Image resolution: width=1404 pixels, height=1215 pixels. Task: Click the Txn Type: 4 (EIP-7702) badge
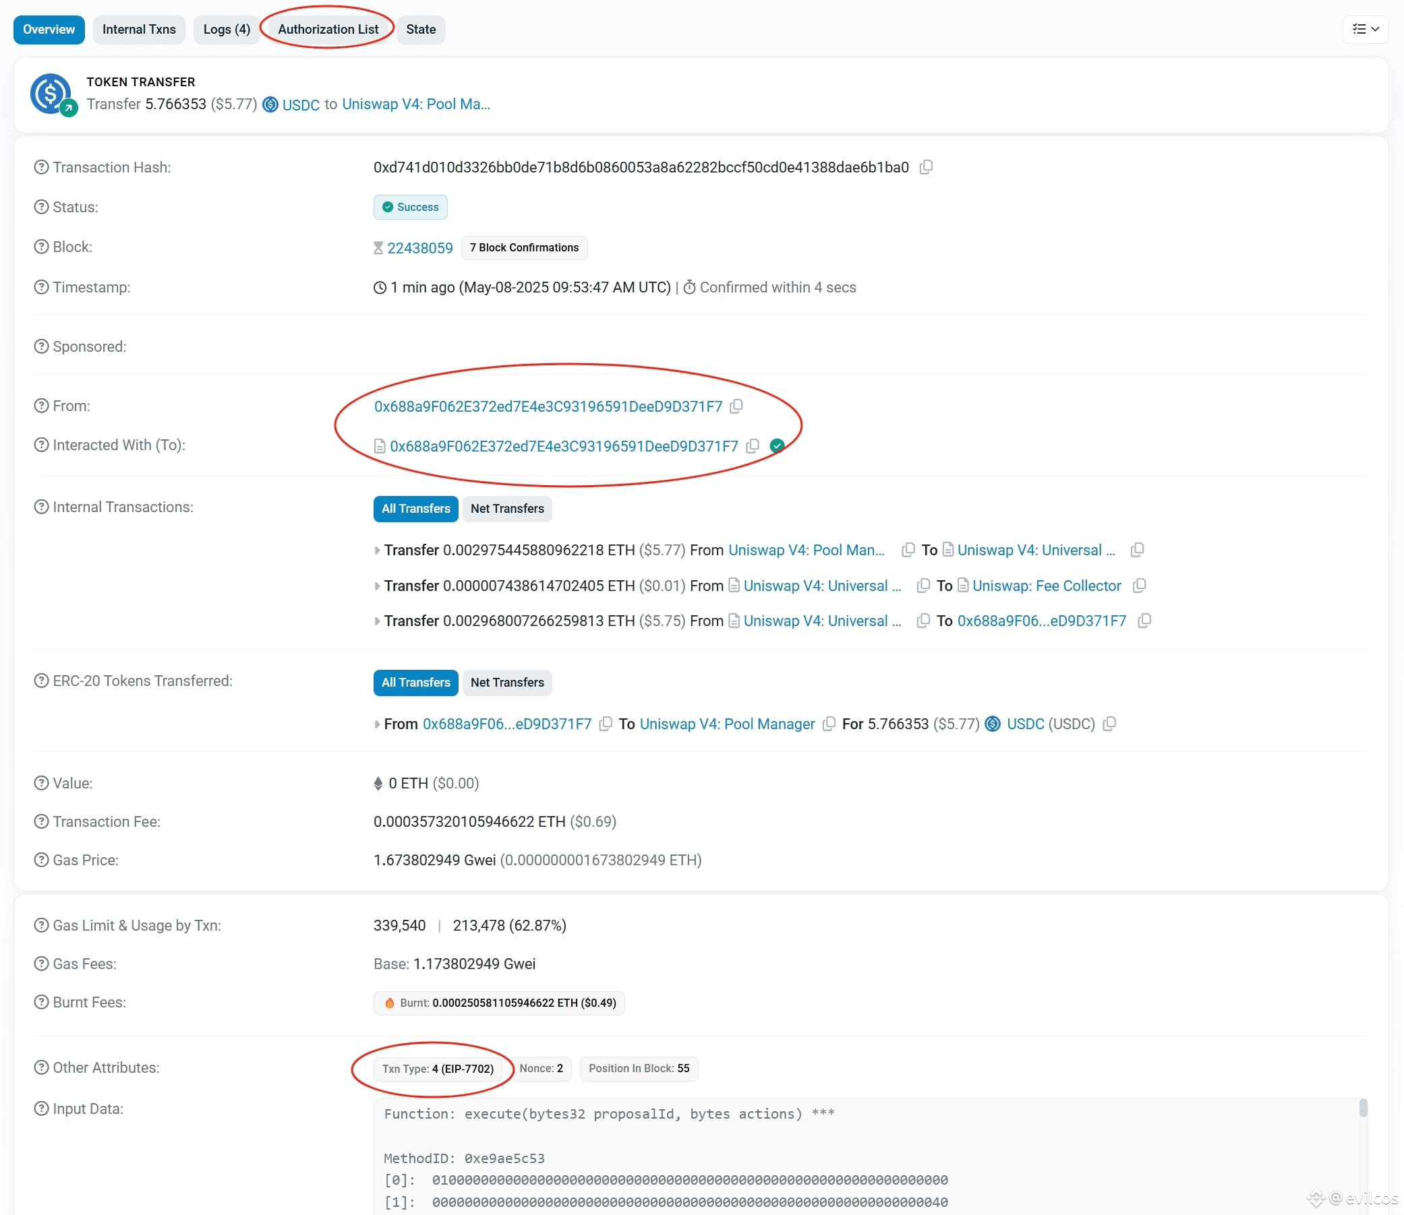tap(438, 1069)
